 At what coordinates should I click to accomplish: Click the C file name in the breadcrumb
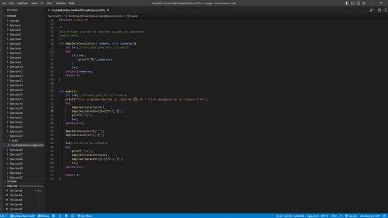coord(96,16)
